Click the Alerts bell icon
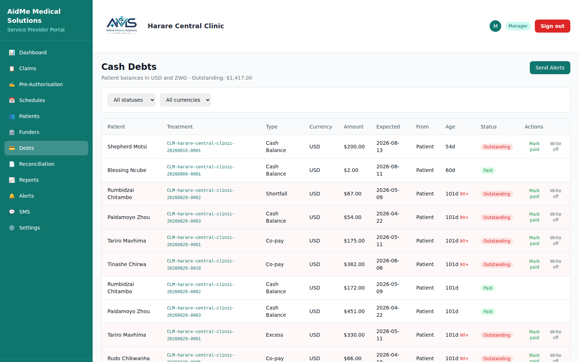Screen dimensions: 579x362 click(12, 196)
